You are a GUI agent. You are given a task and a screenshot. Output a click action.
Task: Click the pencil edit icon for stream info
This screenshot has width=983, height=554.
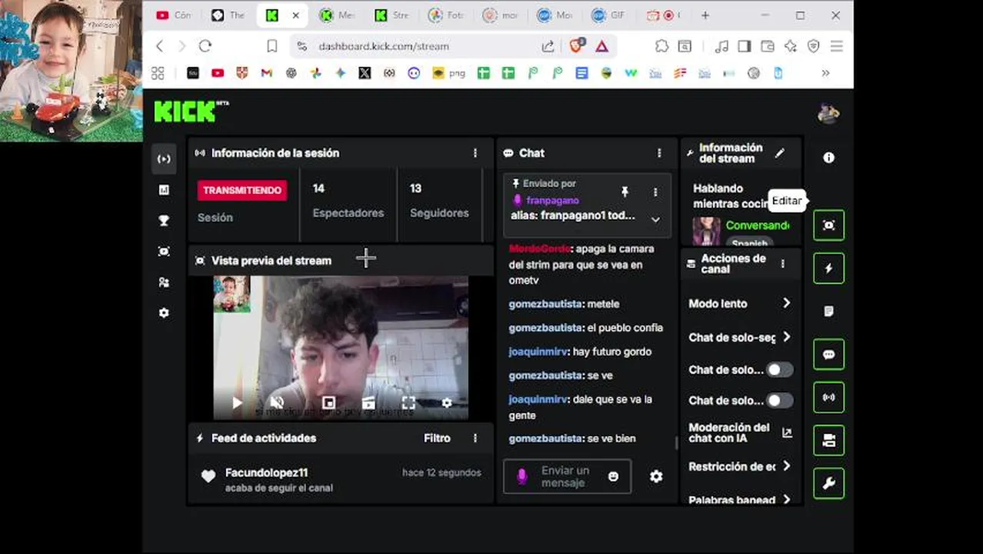[x=779, y=153]
